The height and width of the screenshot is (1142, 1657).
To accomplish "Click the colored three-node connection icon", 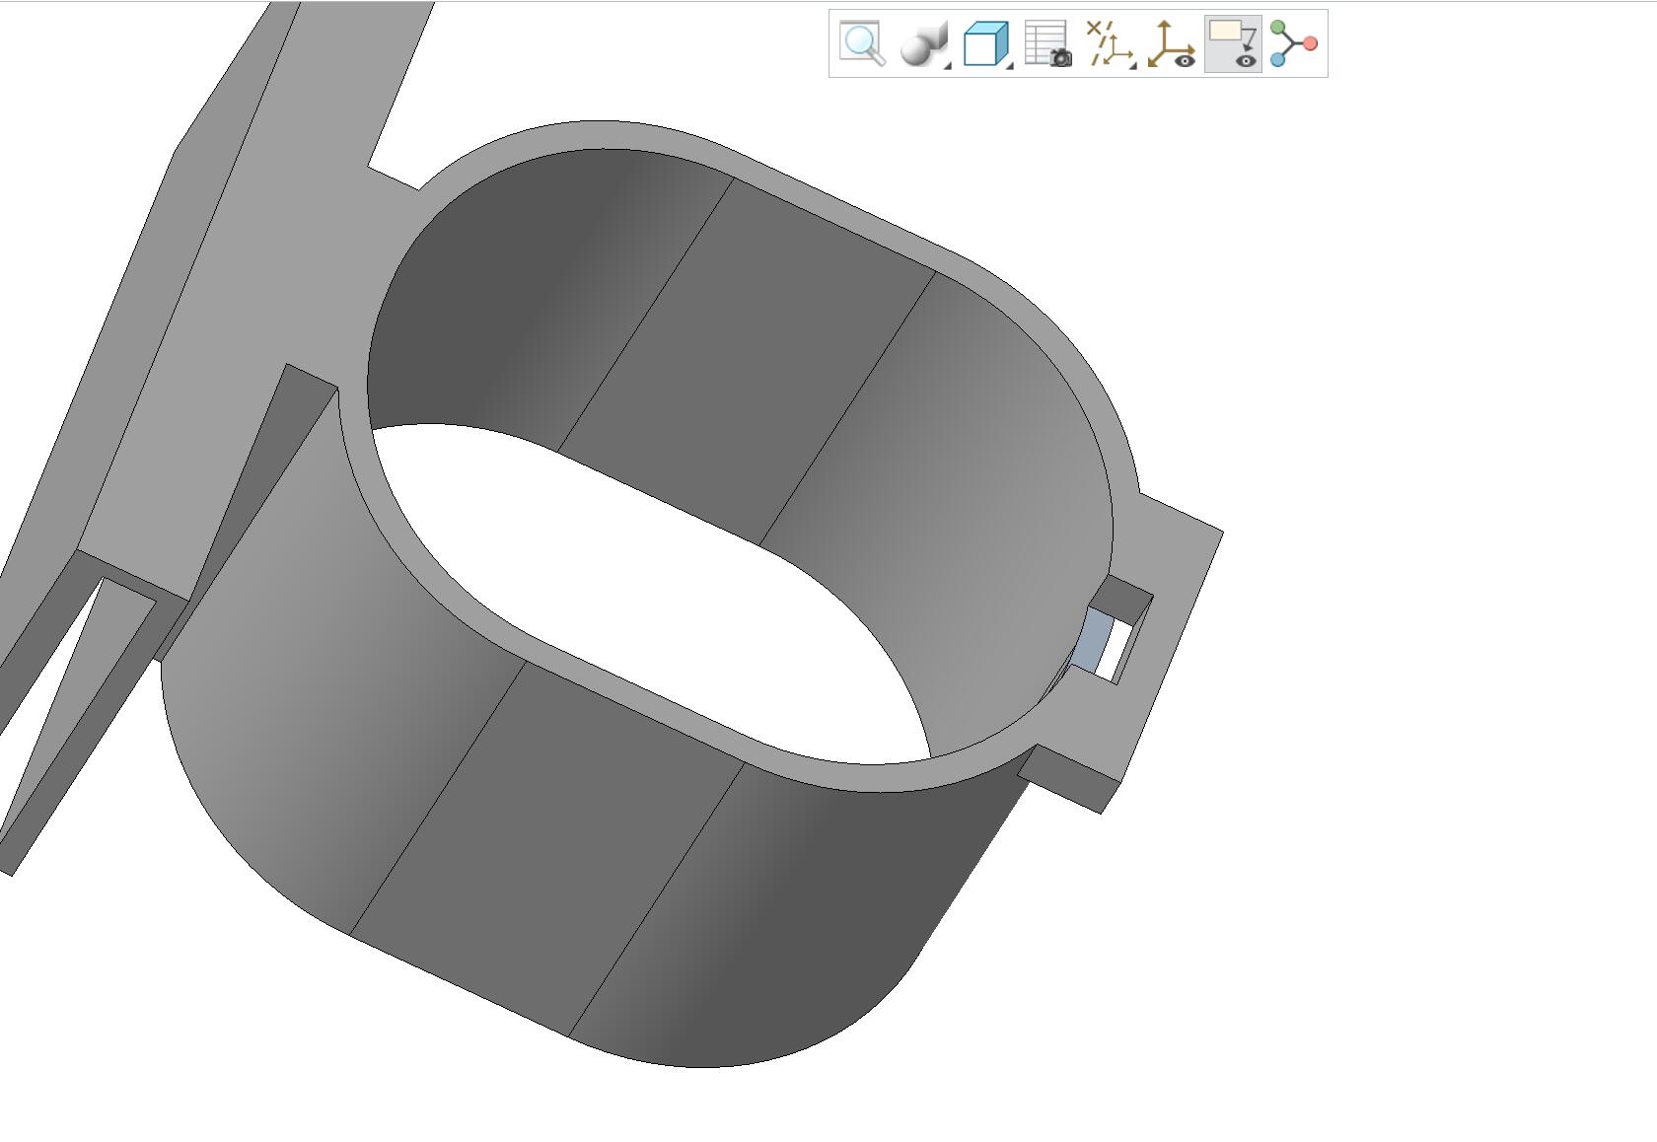I will (1293, 43).
